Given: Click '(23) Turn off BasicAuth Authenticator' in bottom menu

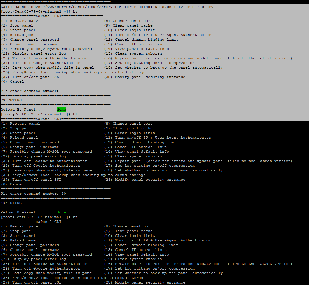Looking at the screenshot, I should click(44, 264).
